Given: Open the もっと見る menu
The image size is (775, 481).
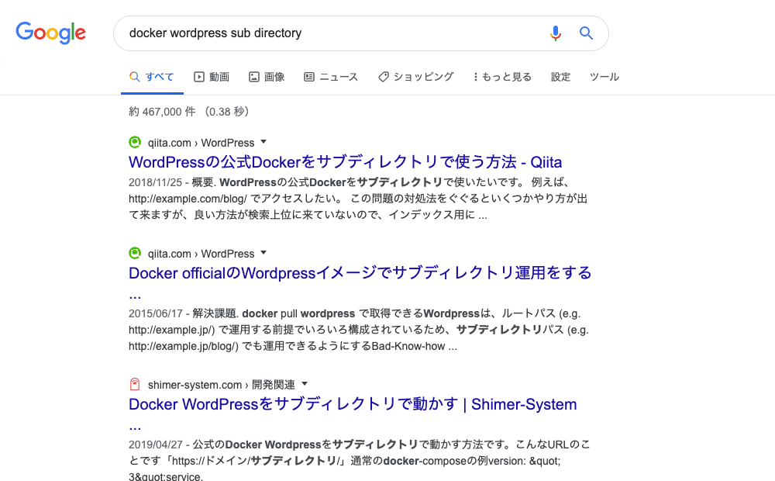Looking at the screenshot, I should (x=502, y=77).
